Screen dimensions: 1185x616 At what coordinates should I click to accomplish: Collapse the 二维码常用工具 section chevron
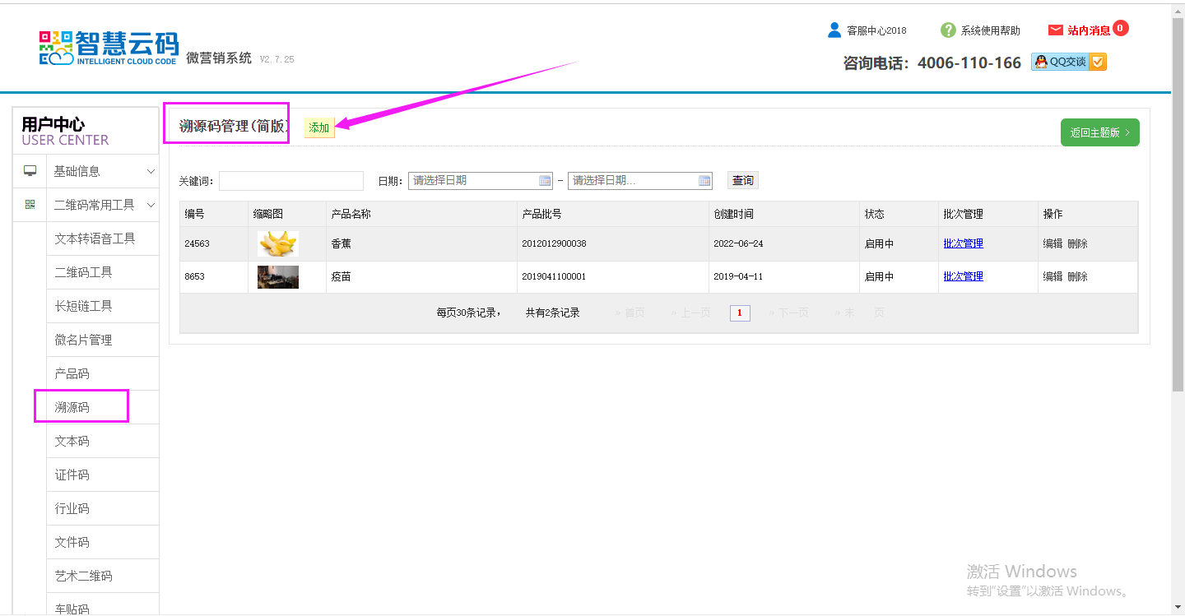151,205
